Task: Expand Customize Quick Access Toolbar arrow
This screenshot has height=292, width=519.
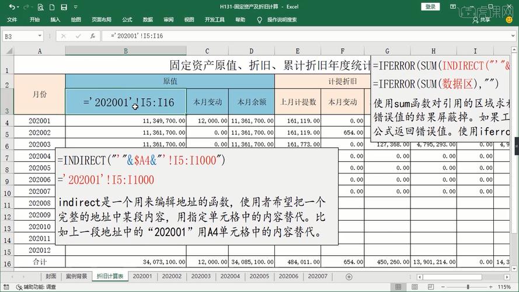Action: coord(75,7)
